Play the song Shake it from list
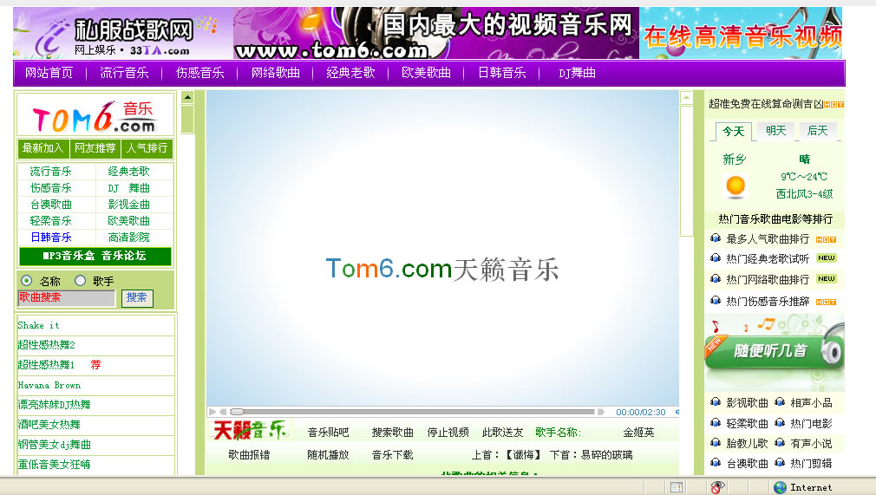The image size is (876, 495). 38,325
